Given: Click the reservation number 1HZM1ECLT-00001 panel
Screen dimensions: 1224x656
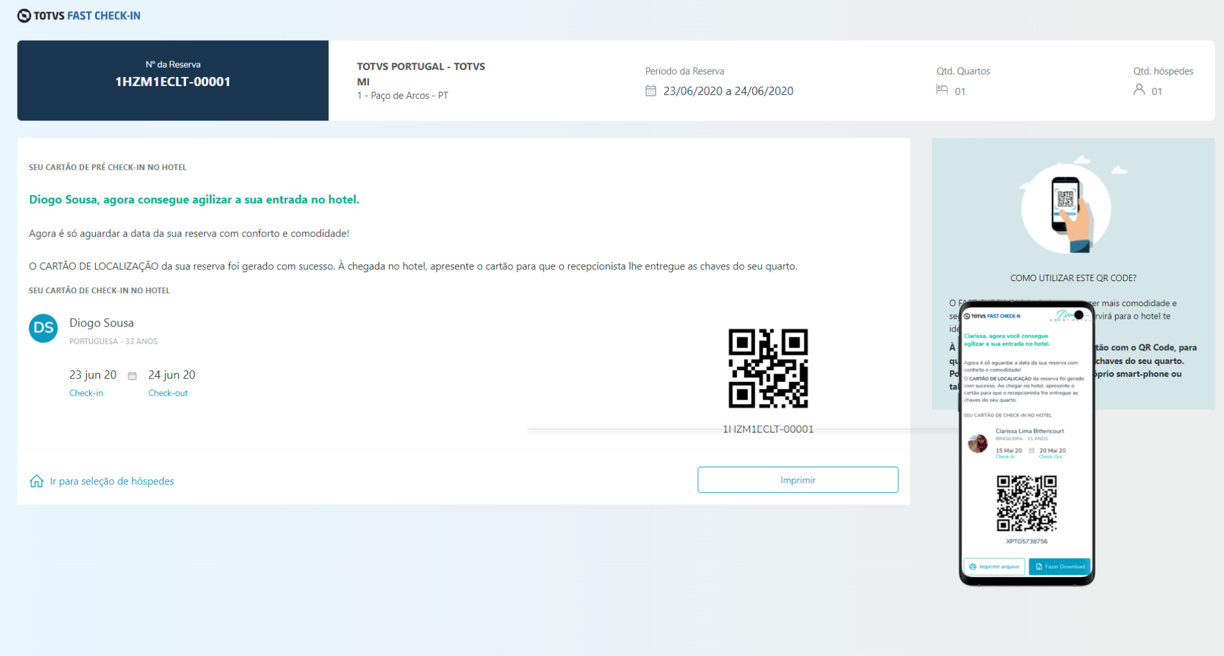Looking at the screenshot, I should coord(173,81).
